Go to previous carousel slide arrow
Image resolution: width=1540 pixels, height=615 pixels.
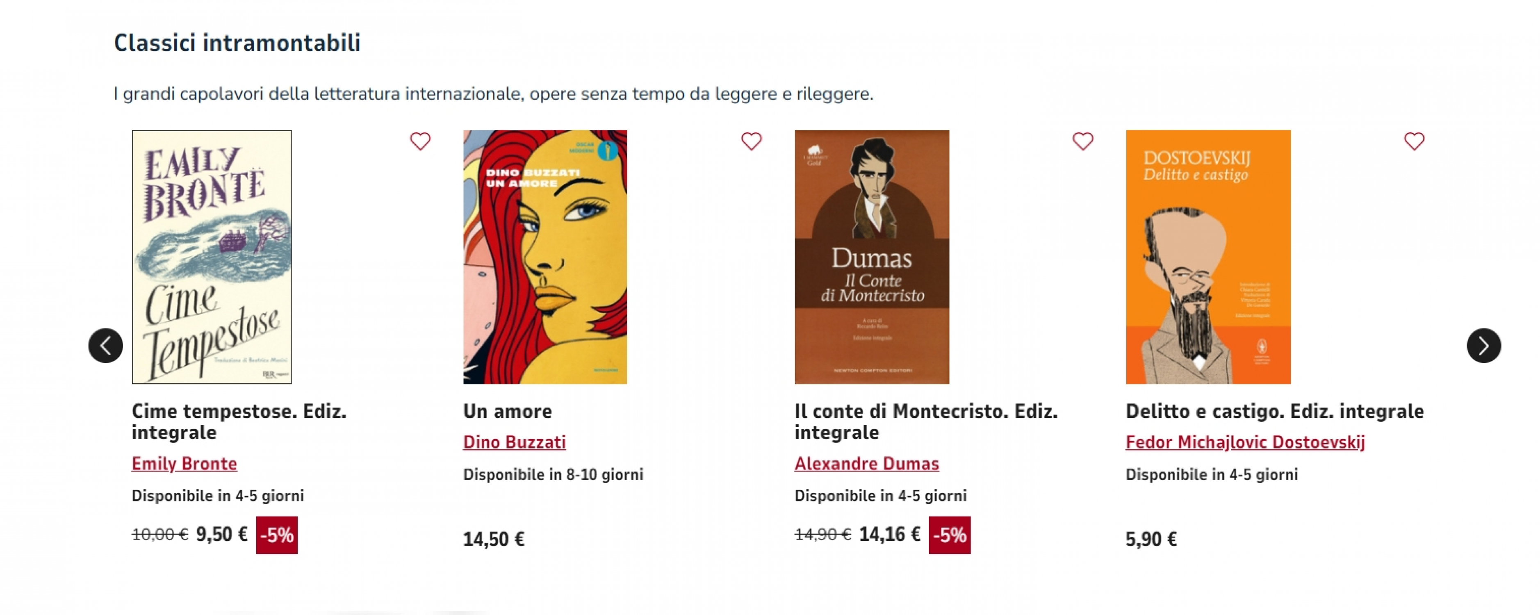coord(106,346)
